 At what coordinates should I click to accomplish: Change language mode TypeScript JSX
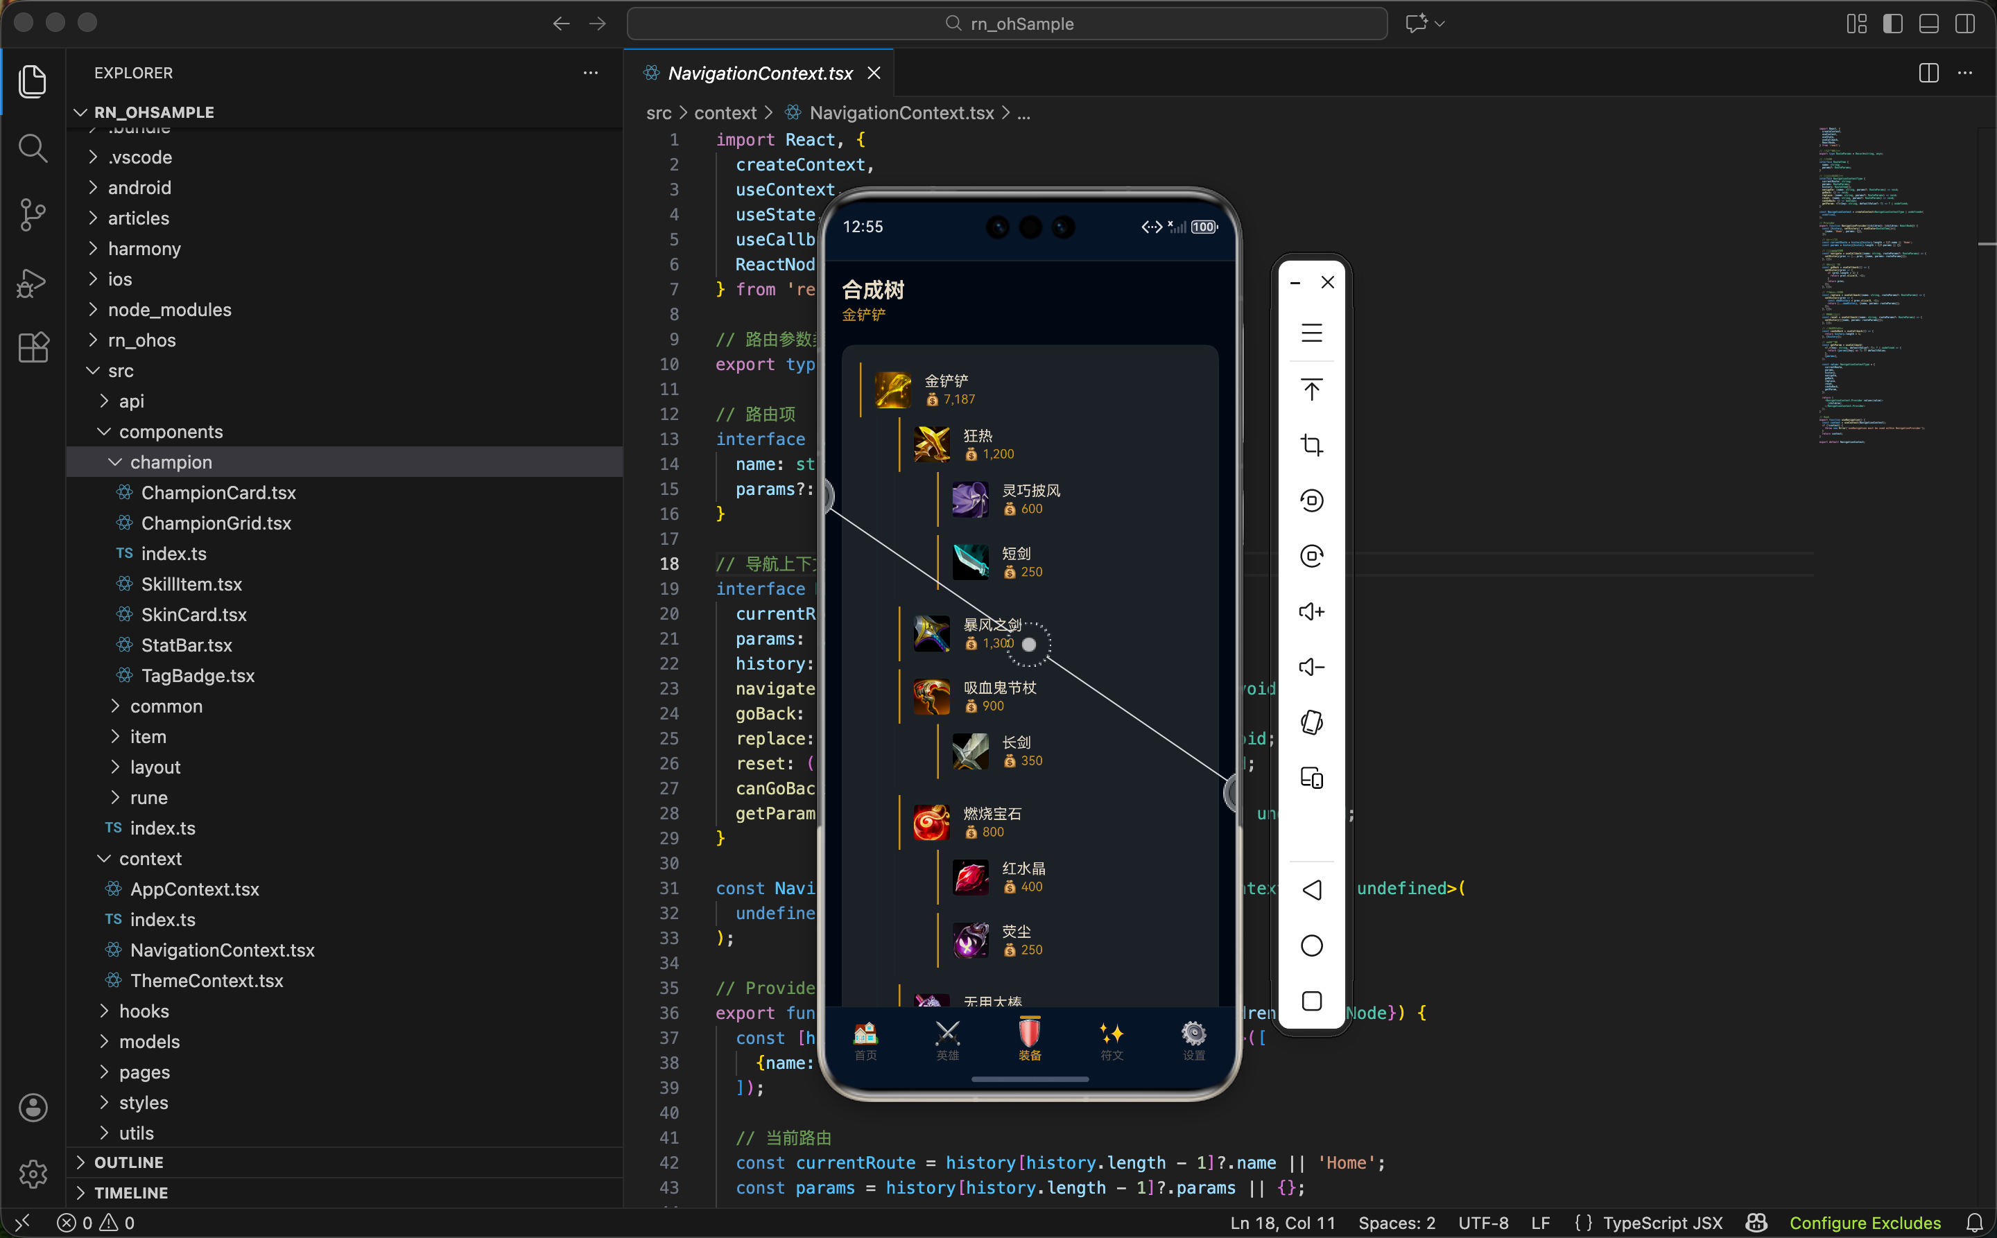[x=1662, y=1223]
